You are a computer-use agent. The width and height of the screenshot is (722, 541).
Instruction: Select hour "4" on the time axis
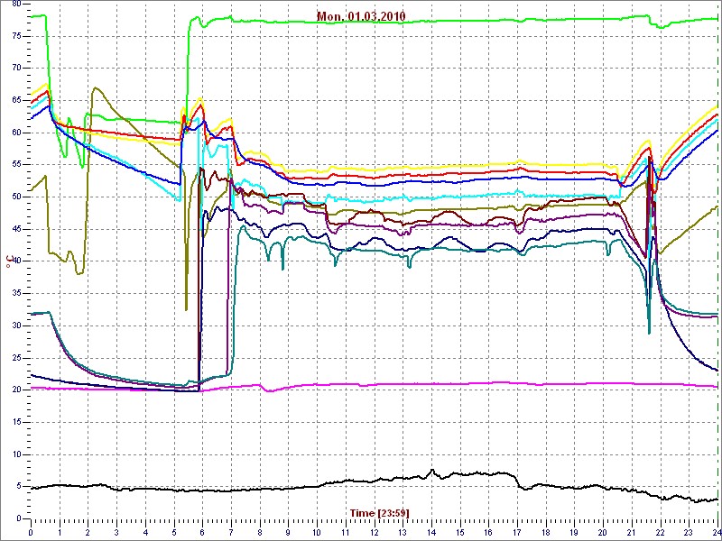coord(145,532)
